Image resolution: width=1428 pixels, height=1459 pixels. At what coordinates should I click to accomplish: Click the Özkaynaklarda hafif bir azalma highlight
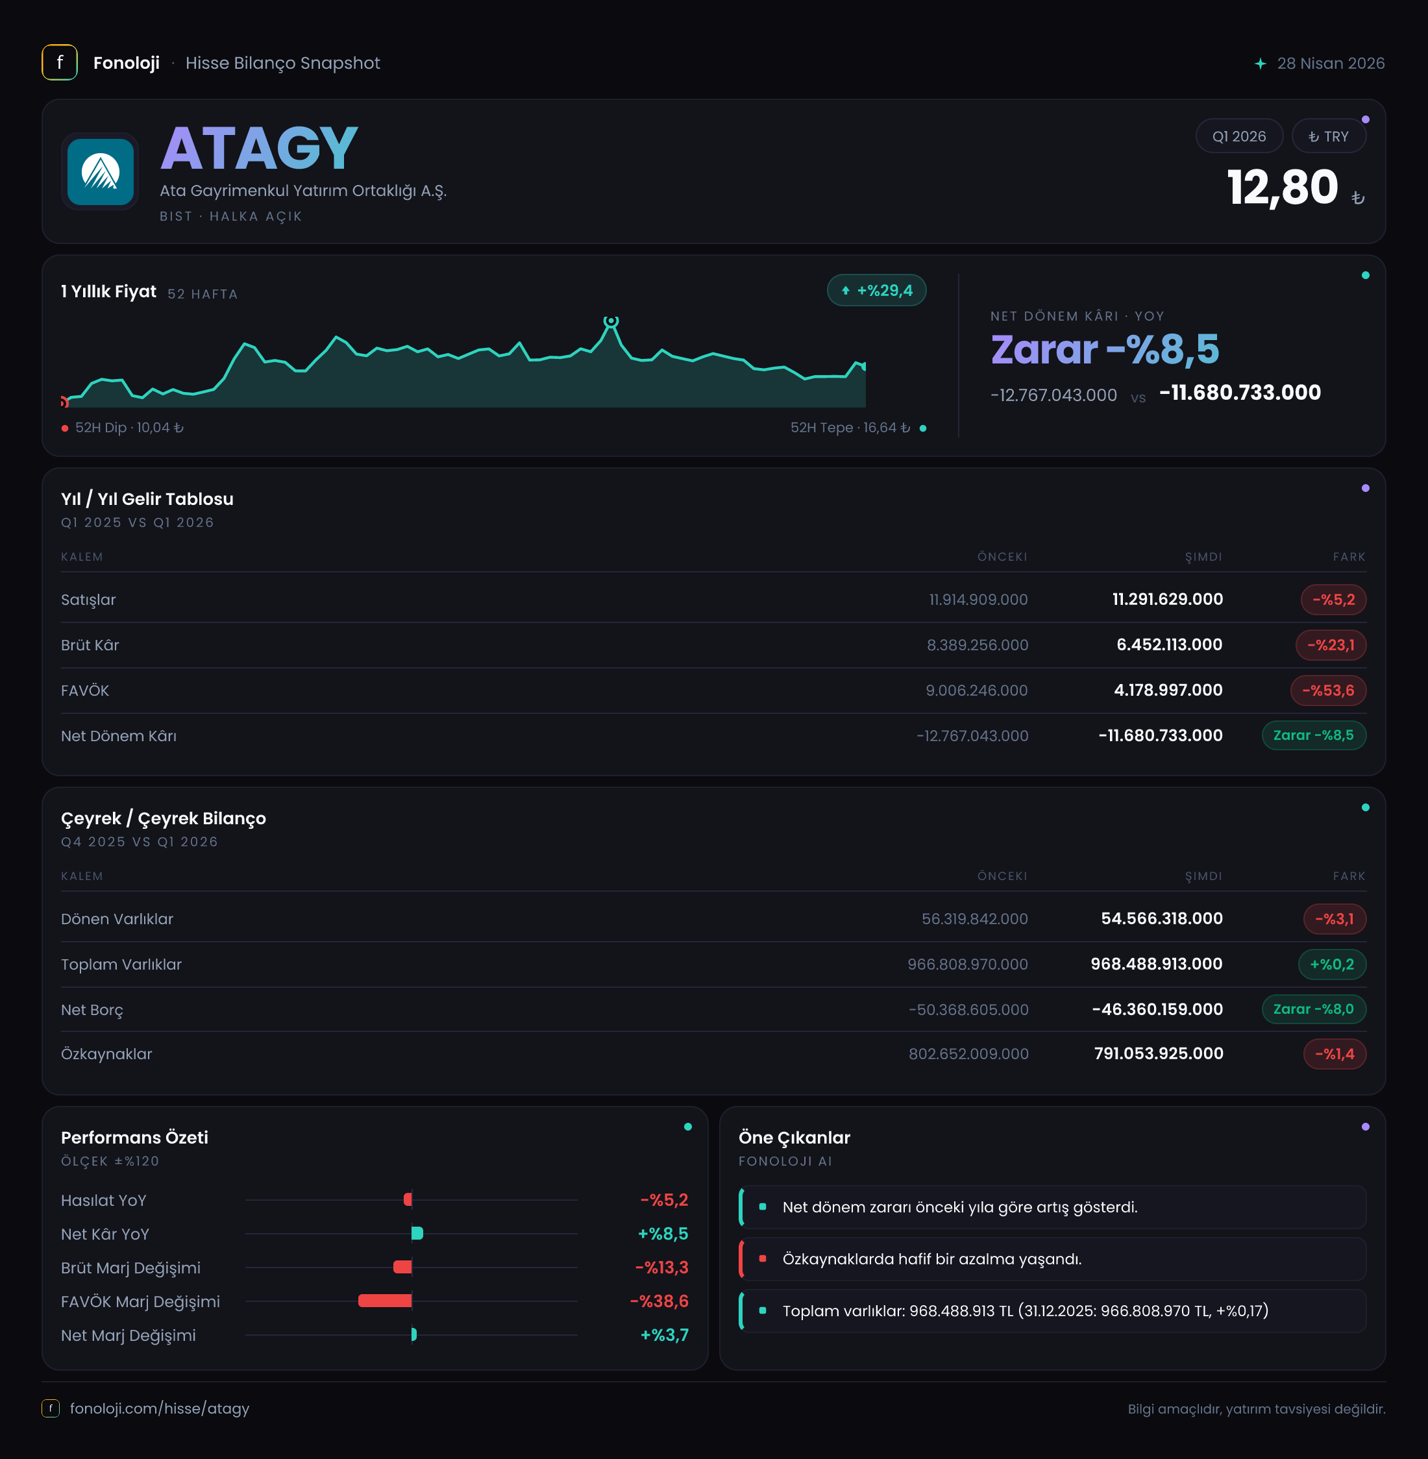1052,1259
